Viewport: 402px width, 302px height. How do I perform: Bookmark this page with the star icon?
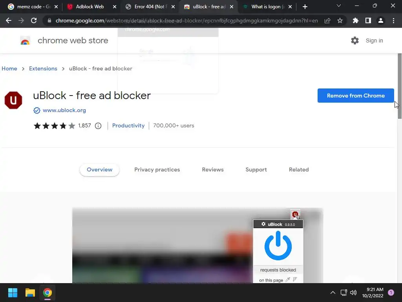(x=340, y=20)
